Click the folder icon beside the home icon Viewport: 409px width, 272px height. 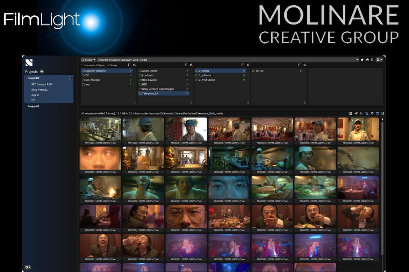click(x=373, y=60)
